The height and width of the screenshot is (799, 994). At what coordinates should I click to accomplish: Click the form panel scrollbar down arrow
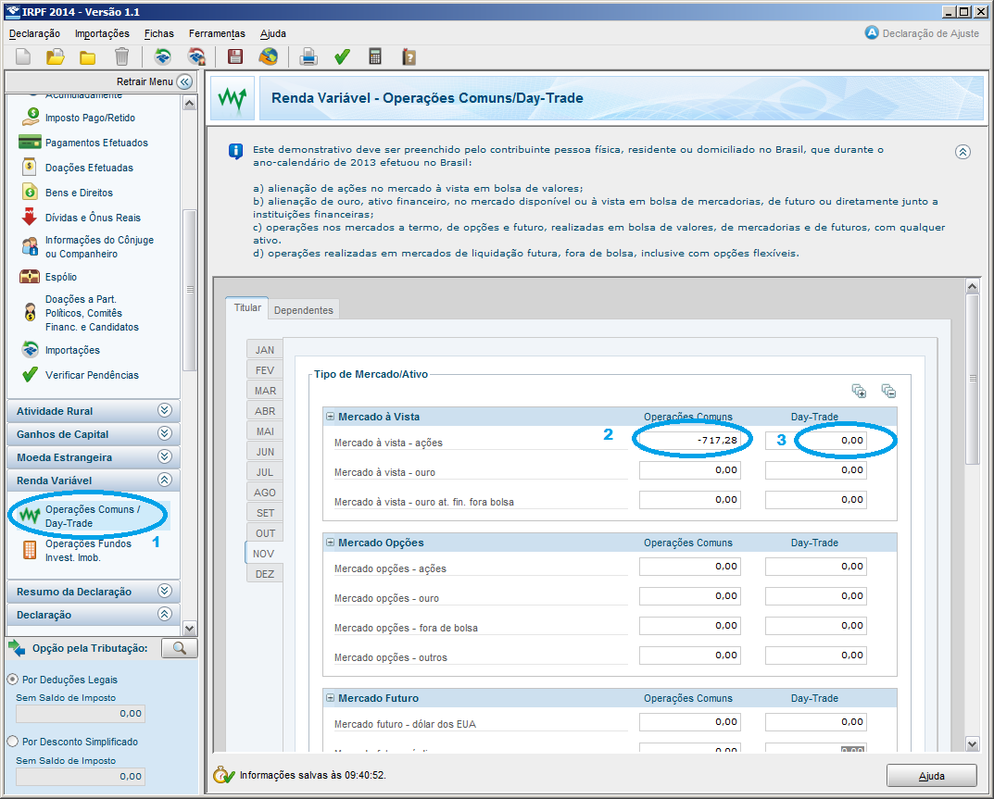(973, 743)
